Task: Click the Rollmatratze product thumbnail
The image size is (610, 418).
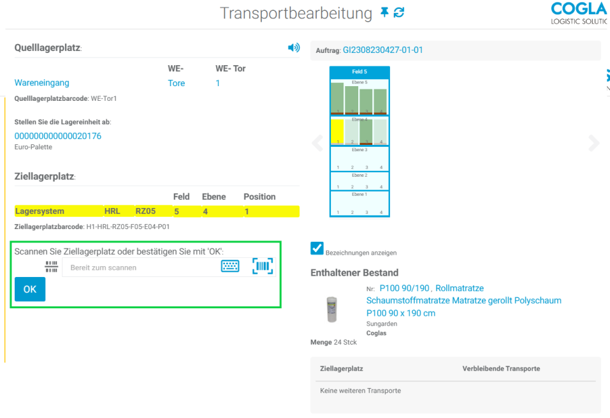Action: [330, 309]
